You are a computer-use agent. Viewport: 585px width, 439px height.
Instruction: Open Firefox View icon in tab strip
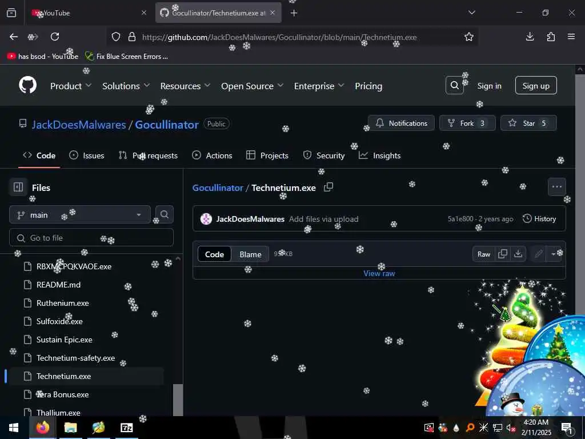pos(11,13)
